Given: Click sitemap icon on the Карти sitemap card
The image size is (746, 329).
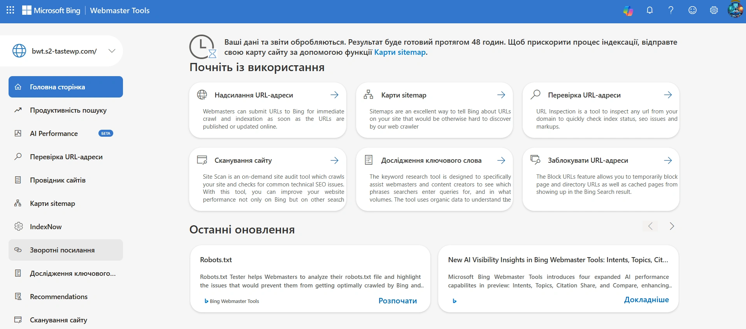Looking at the screenshot, I should click(368, 94).
